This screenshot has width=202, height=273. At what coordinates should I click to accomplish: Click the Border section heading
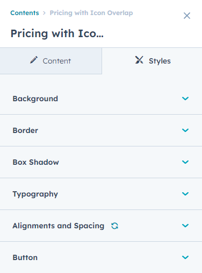coord(25,130)
